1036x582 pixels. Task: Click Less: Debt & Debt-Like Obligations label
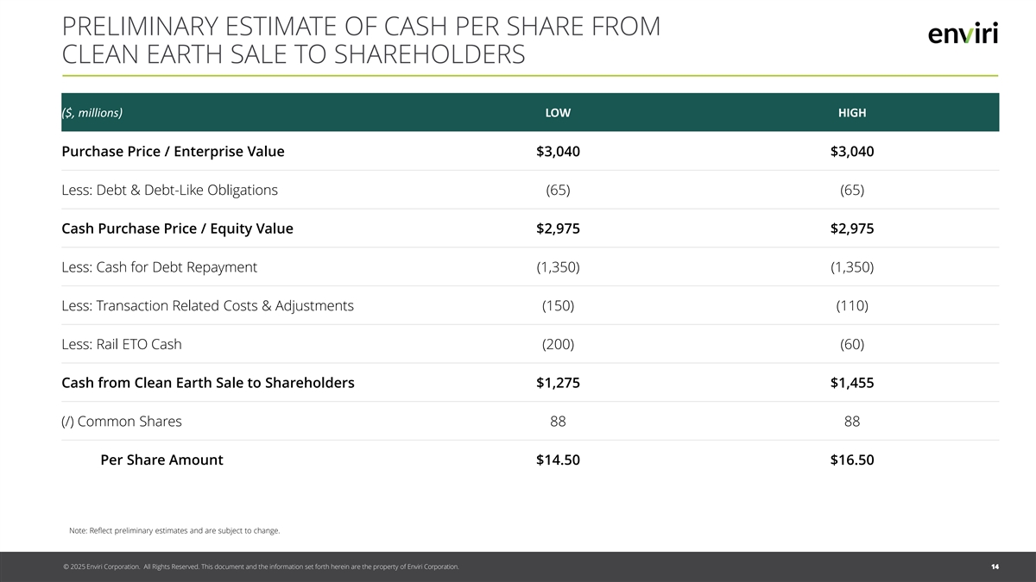pyautogui.click(x=169, y=190)
